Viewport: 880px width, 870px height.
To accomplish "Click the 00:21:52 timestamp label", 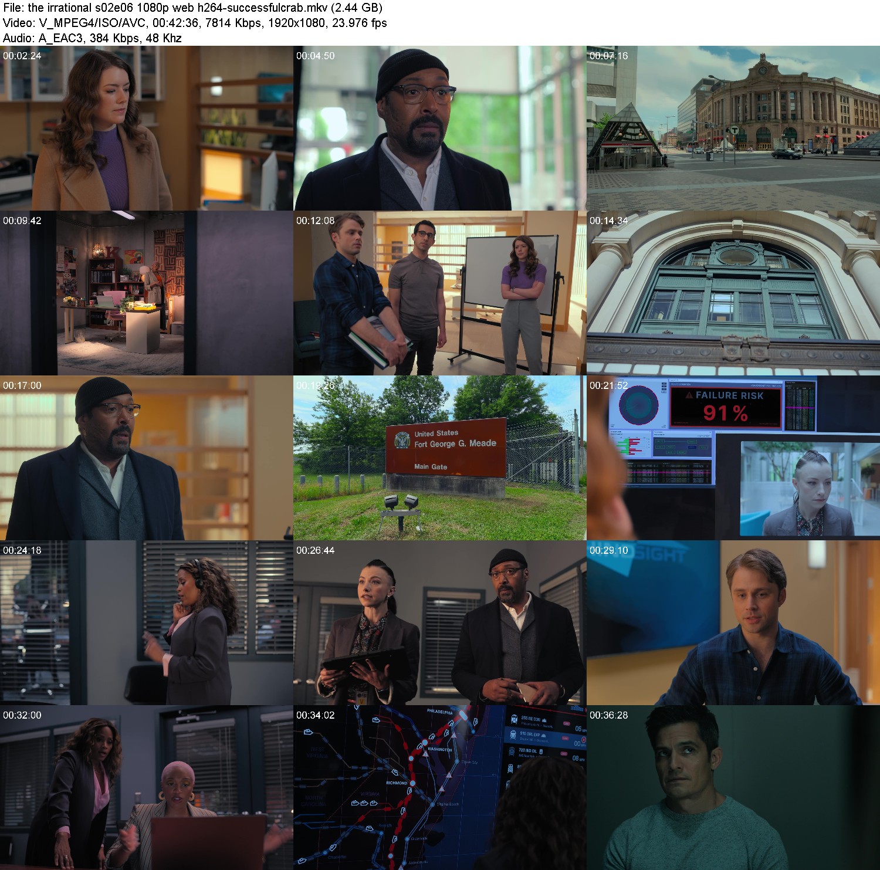I will (608, 385).
